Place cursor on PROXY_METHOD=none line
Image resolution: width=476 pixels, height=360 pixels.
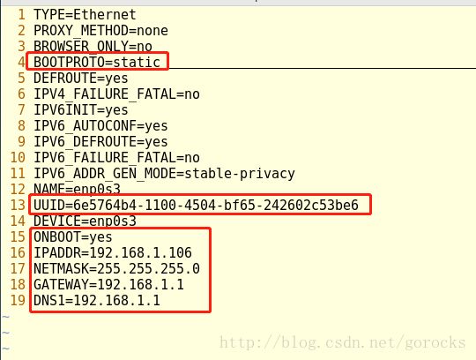tap(100, 30)
